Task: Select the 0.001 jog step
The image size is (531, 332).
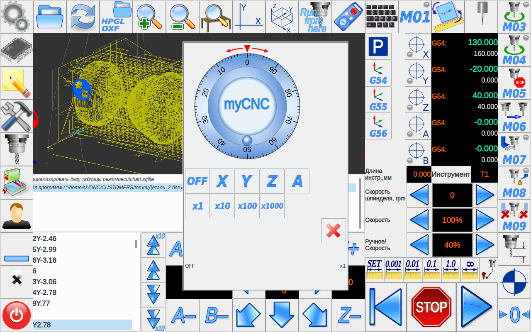Action: point(393,270)
